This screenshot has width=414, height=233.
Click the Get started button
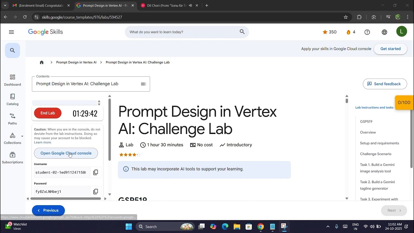[390, 49]
